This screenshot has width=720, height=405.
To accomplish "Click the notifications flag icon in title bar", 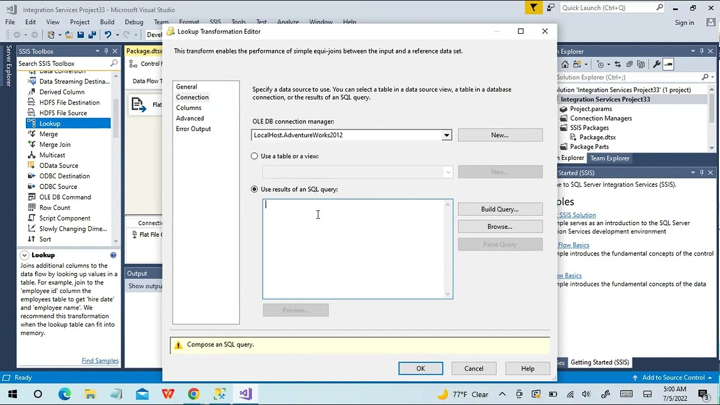I will pos(533,7).
